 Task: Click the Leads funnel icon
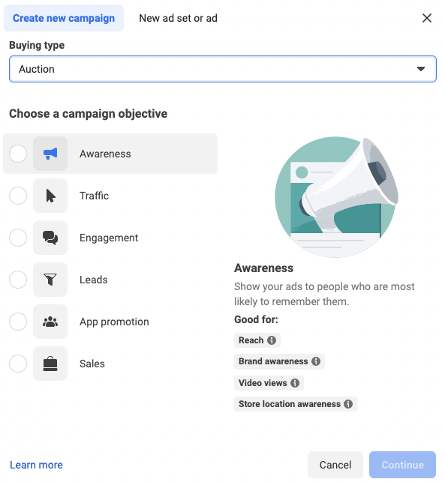pos(50,280)
